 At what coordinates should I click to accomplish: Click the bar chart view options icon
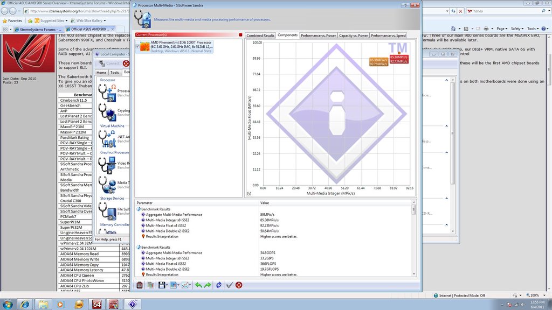[x=173, y=285]
